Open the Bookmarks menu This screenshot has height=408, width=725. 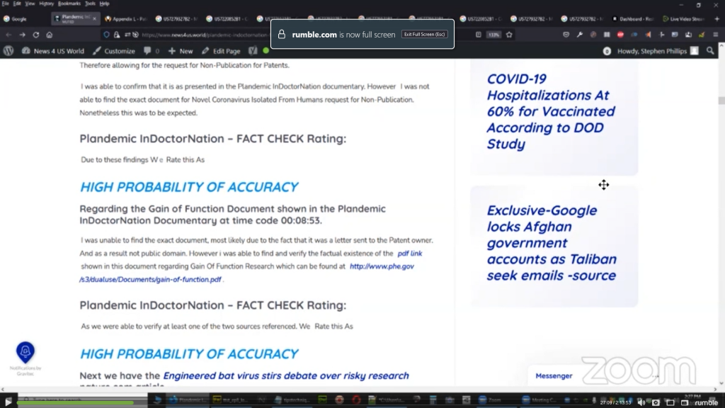pos(69,4)
